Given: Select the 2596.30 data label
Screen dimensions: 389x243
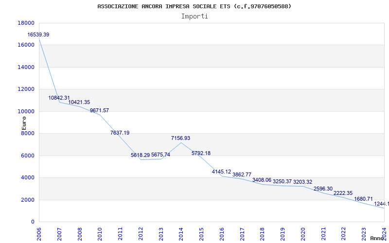Looking at the screenshot, I should coord(323,189).
